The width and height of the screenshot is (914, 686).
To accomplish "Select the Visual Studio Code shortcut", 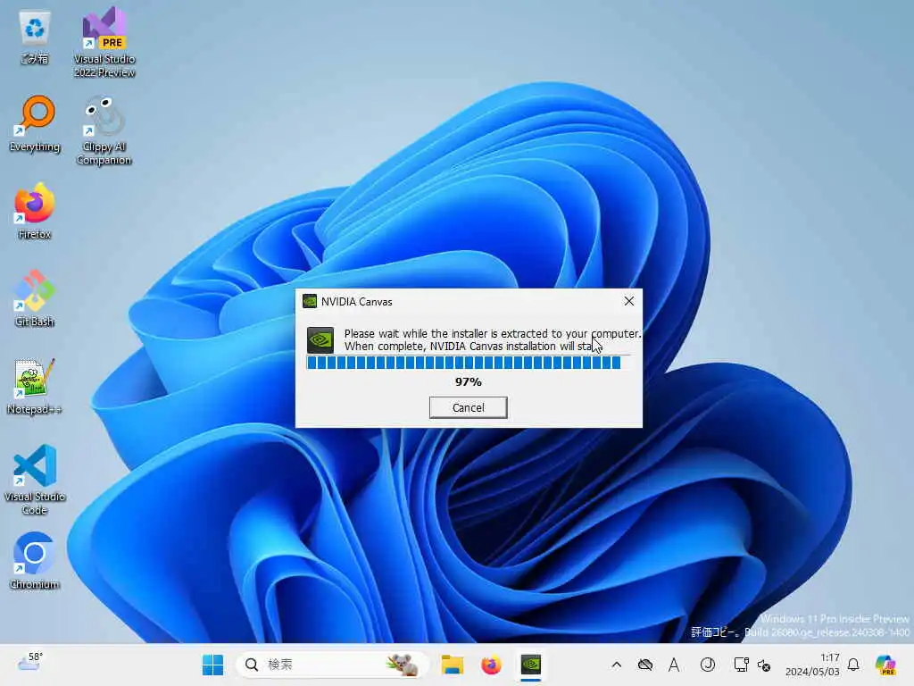I will pyautogui.click(x=35, y=480).
